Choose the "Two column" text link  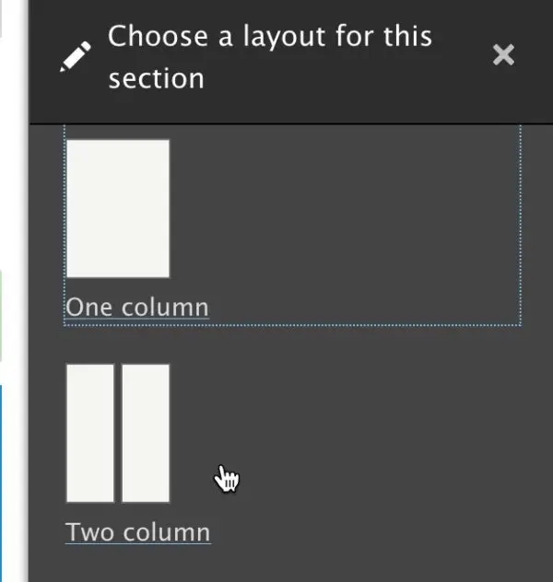point(138,532)
